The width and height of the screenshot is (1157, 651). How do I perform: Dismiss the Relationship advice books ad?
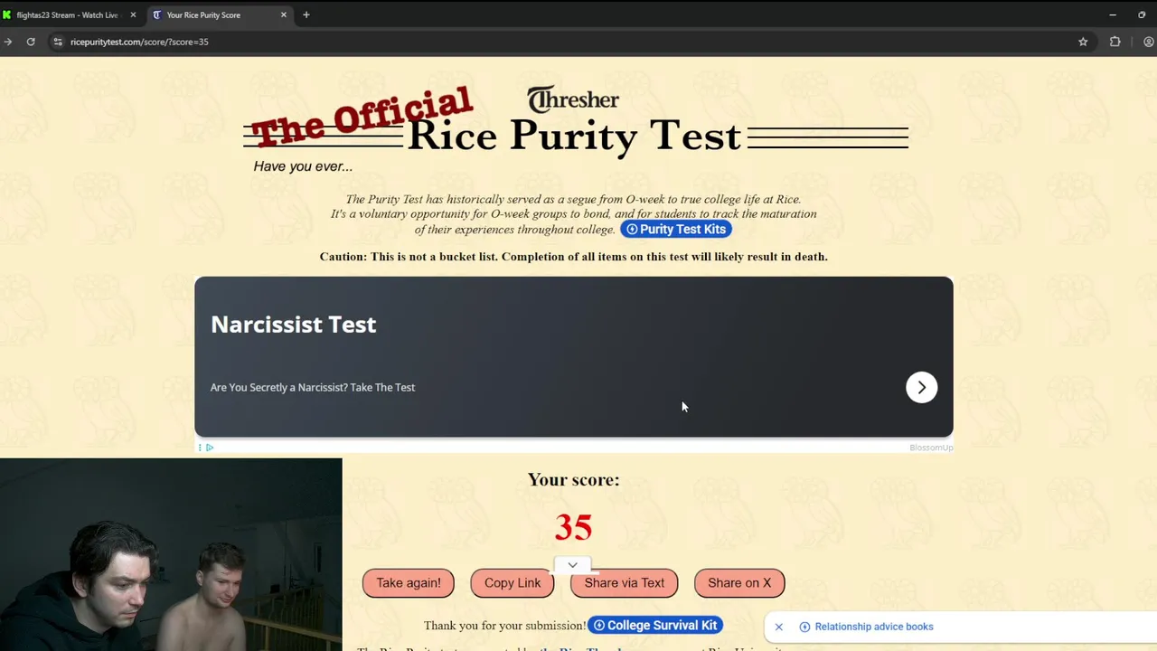pos(778,627)
